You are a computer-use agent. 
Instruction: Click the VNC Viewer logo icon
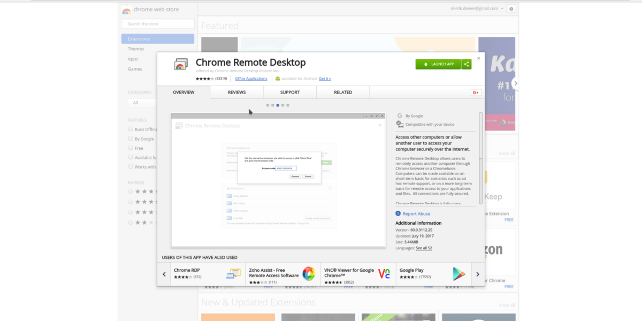(x=384, y=273)
